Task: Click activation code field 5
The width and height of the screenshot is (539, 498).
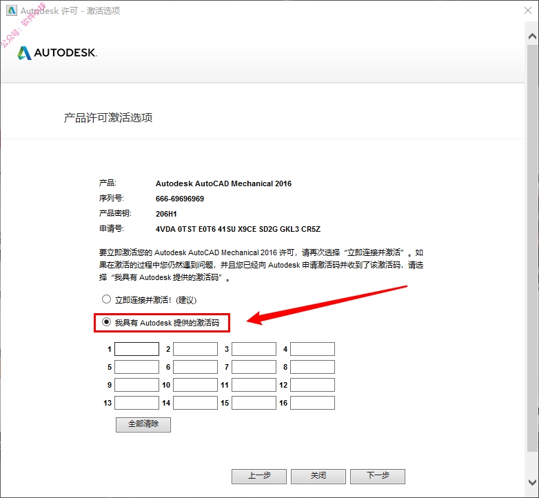Action: coord(136,367)
